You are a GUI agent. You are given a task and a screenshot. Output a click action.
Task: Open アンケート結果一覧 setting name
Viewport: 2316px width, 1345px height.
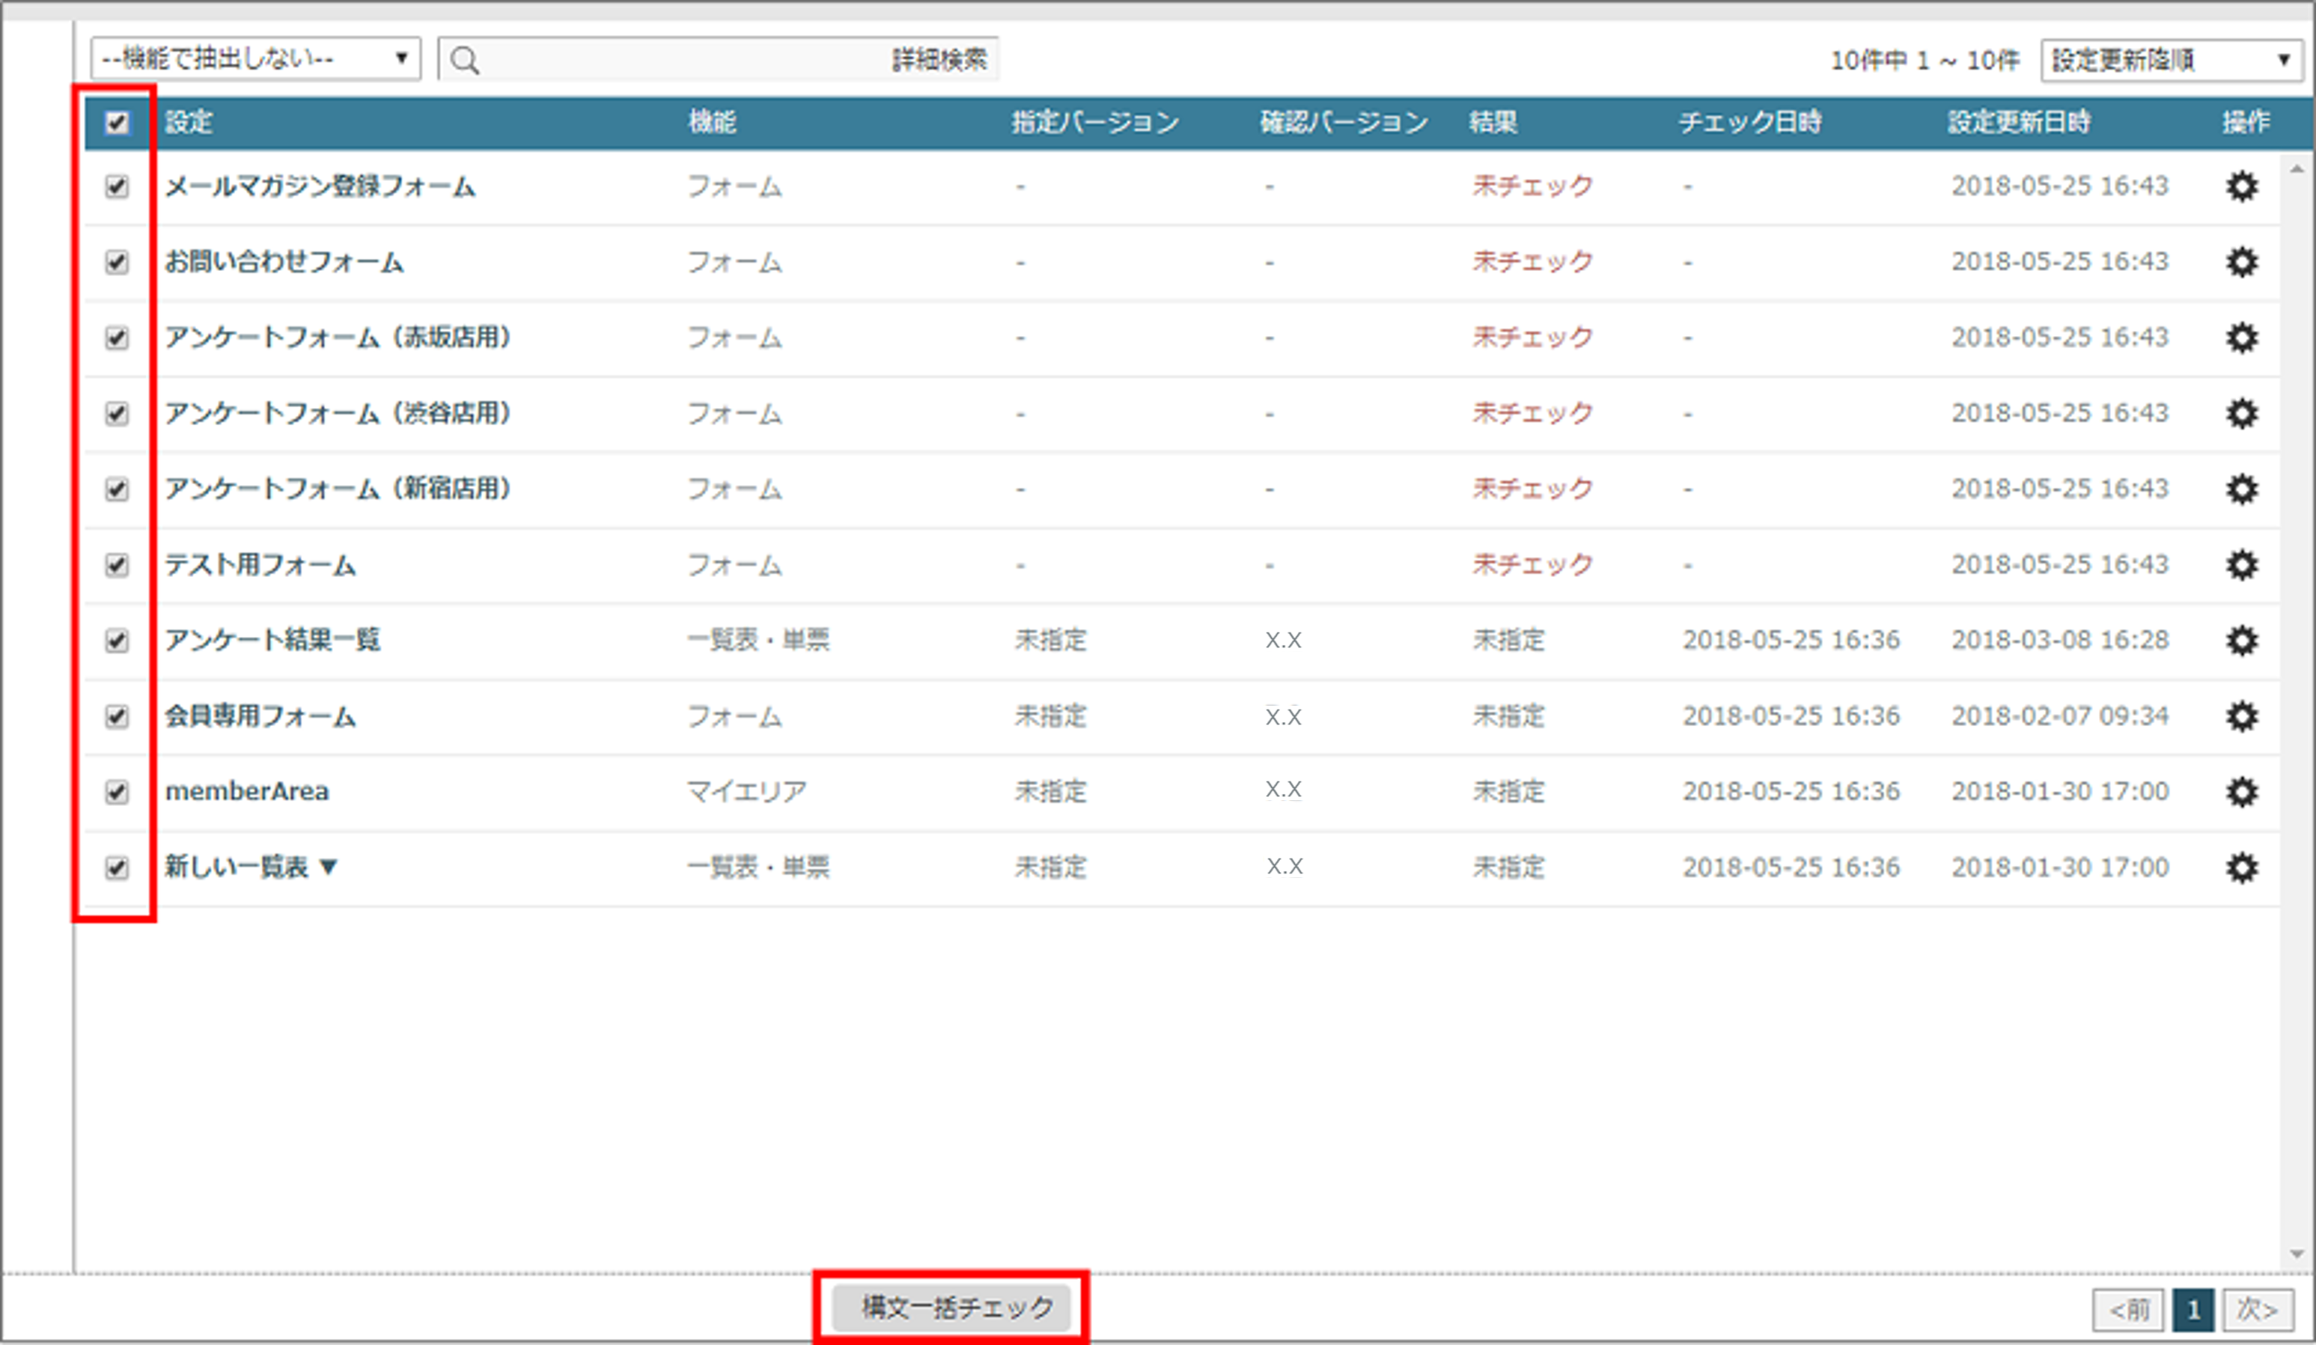pos(272,641)
